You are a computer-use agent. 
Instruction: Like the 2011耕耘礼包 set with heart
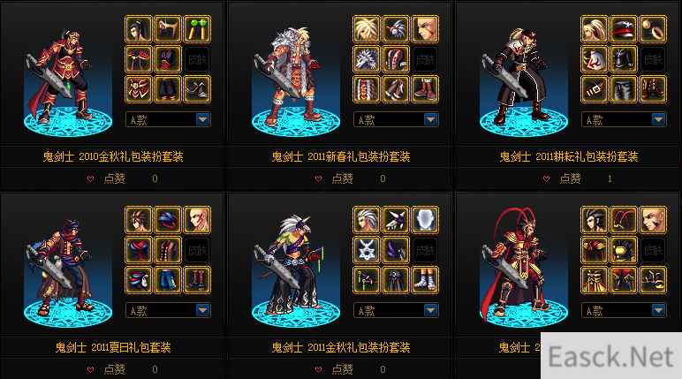[546, 178]
